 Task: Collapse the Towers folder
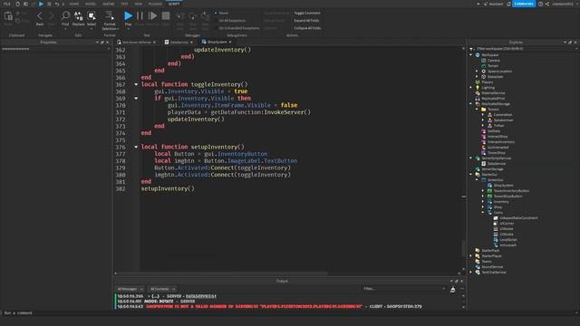point(477,109)
